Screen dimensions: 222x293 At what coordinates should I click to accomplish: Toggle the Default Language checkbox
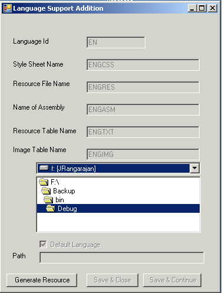click(43, 244)
